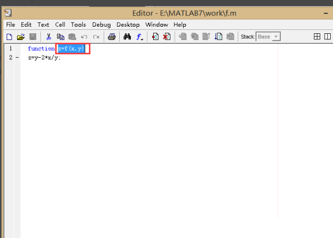Click the Exit debug mode icon
Screen dimensions: 333x238
[x=230, y=37]
